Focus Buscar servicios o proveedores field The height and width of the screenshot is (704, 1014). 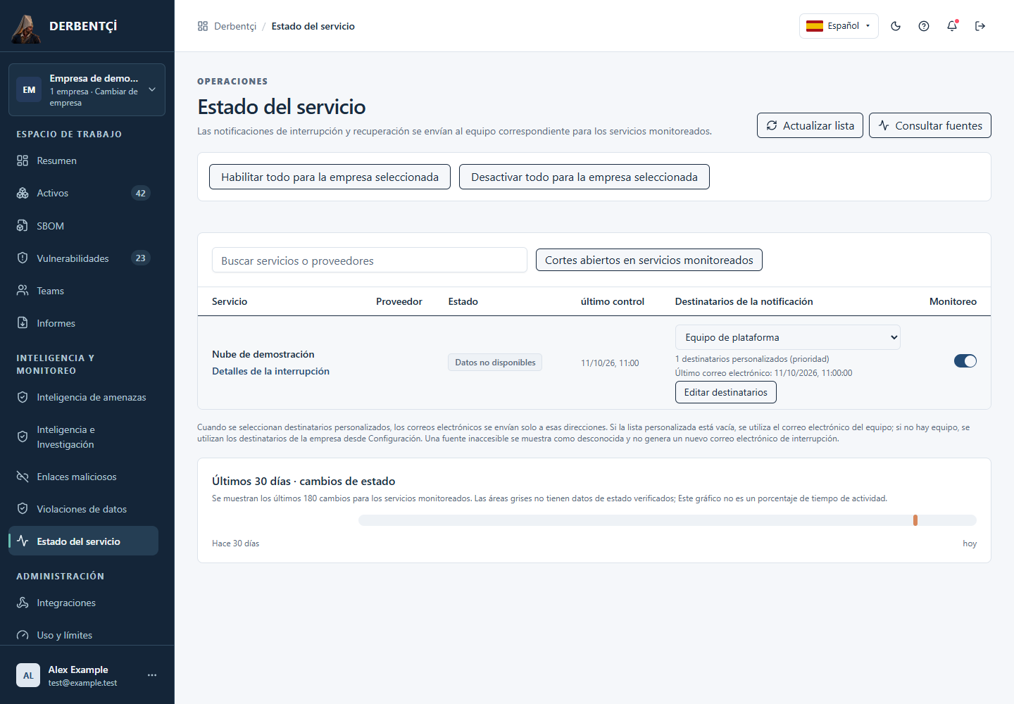point(370,260)
